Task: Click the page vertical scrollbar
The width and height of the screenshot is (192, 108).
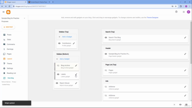Action: click(x=191, y=43)
